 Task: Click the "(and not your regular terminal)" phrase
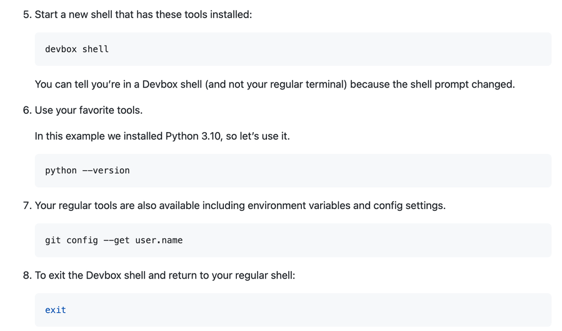pos(276,84)
